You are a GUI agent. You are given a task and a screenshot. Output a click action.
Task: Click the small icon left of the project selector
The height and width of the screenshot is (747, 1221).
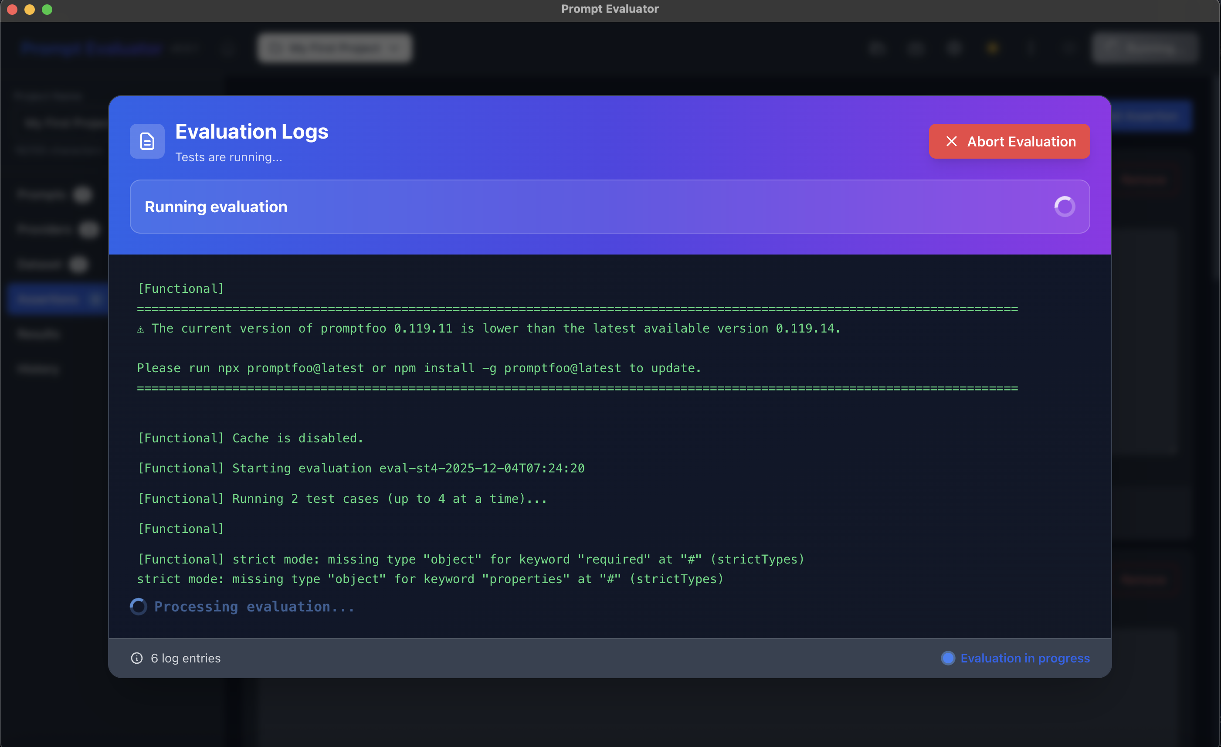click(227, 48)
